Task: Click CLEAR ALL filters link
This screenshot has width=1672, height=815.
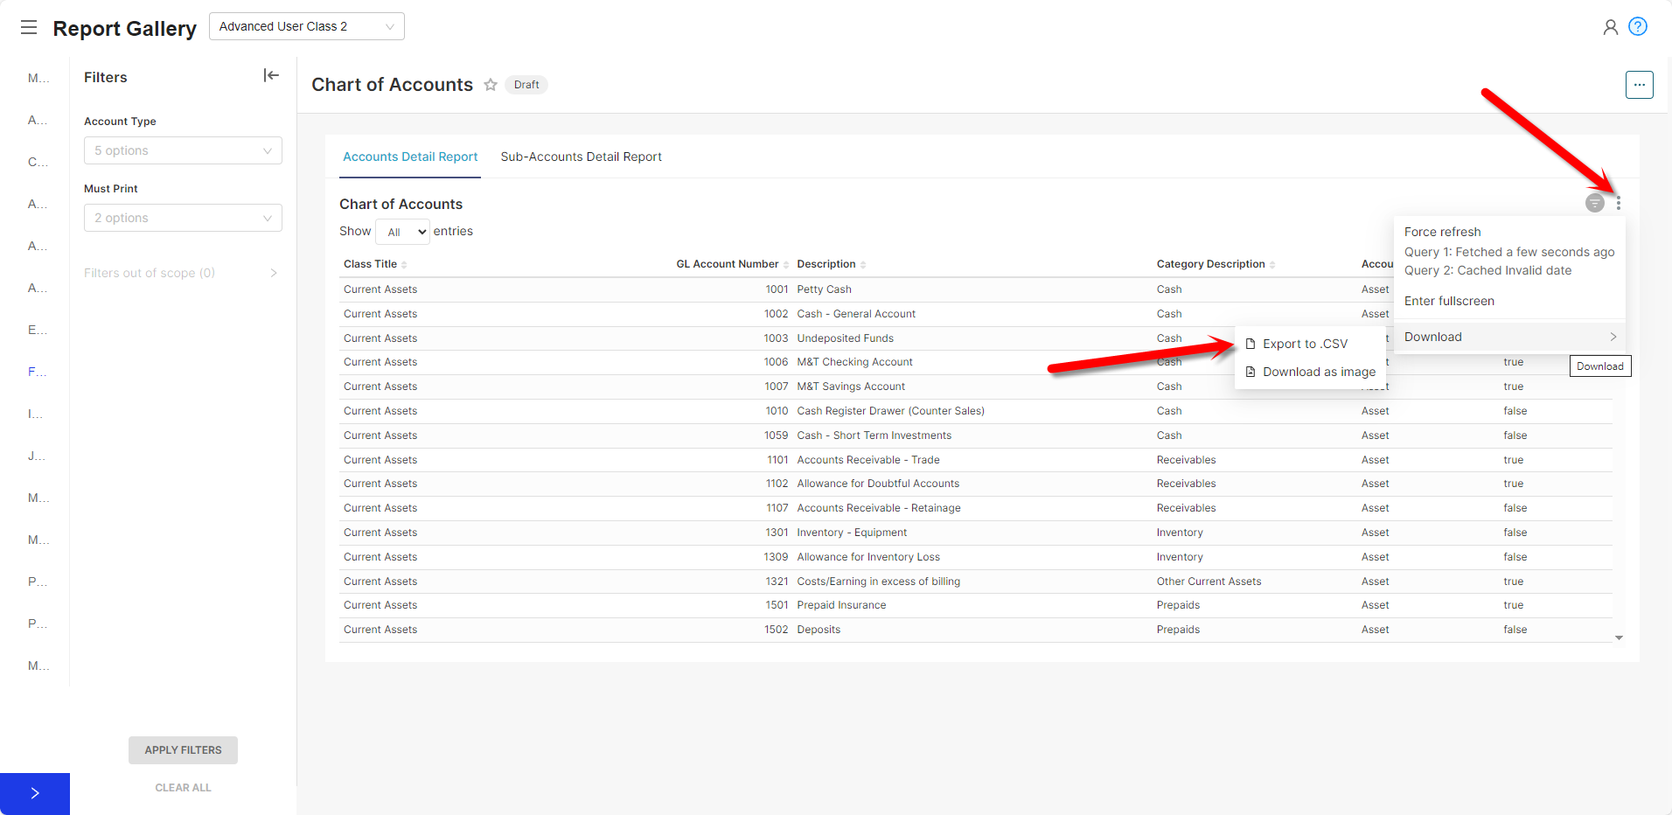Action: pos(183,788)
